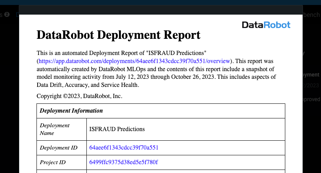Click the DataRobot logo in the report
This screenshot has height=173, width=321.
pos(266,25)
